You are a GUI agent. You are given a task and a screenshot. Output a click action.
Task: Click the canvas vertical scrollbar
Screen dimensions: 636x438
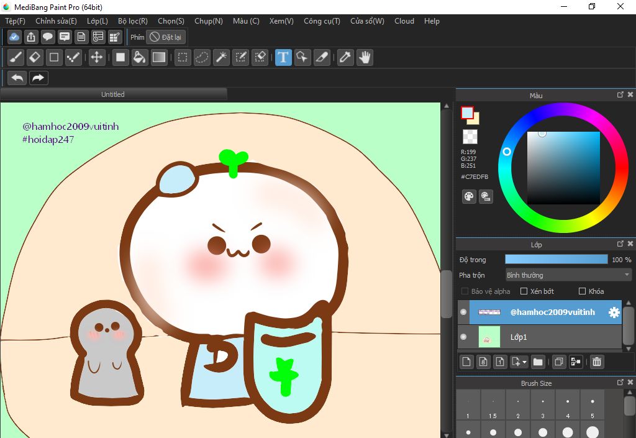[x=447, y=294]
